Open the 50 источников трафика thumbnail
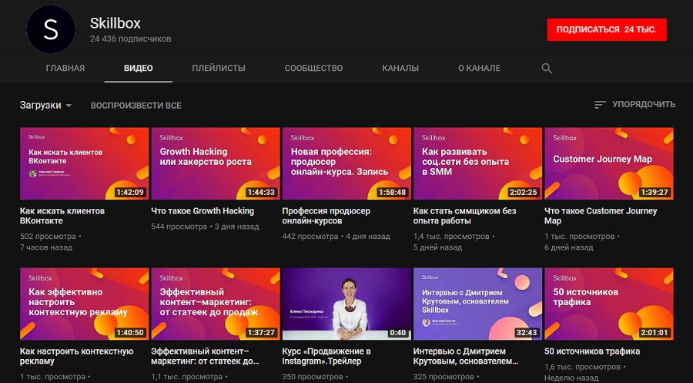This screenshot has width=693, height=383. (608, 304)
